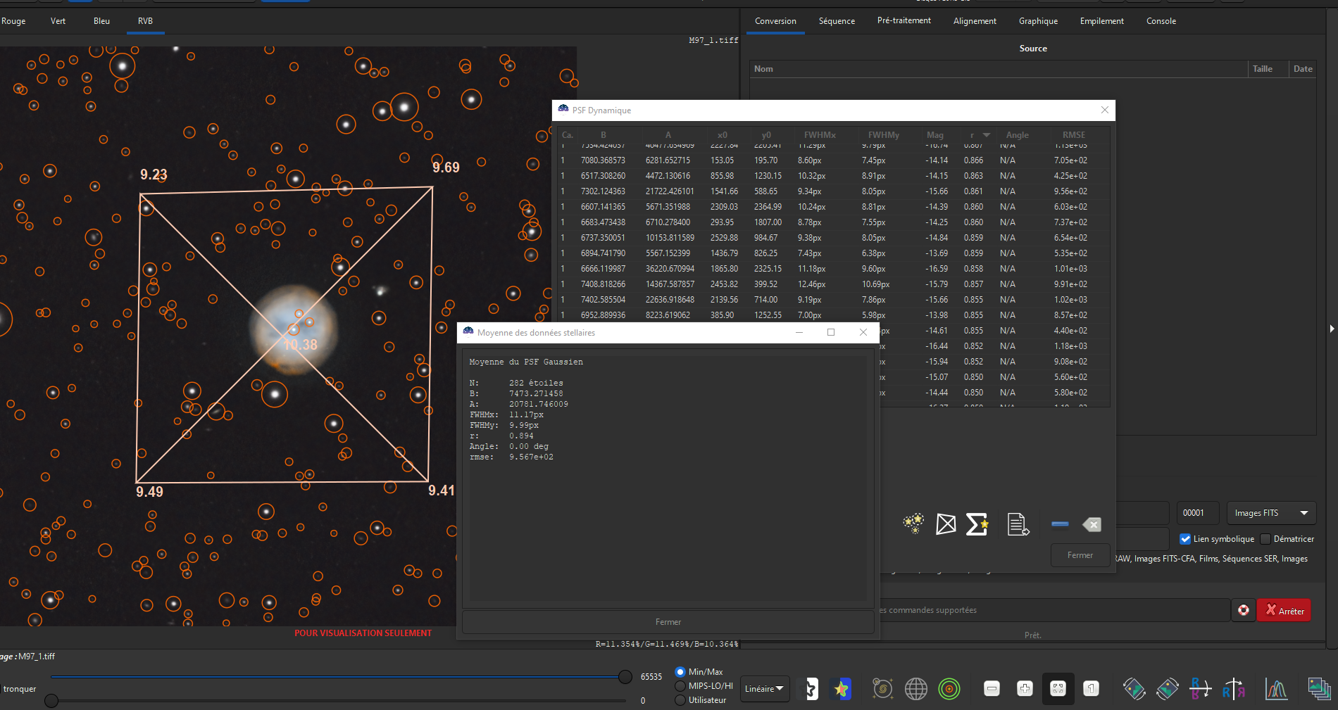
Task: Click the globe astrometry icon
Action: (915, 689)
